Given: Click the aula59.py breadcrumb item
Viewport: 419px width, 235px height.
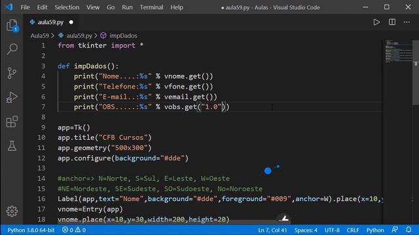Looking at the screenshot, I should coord(79,35).
